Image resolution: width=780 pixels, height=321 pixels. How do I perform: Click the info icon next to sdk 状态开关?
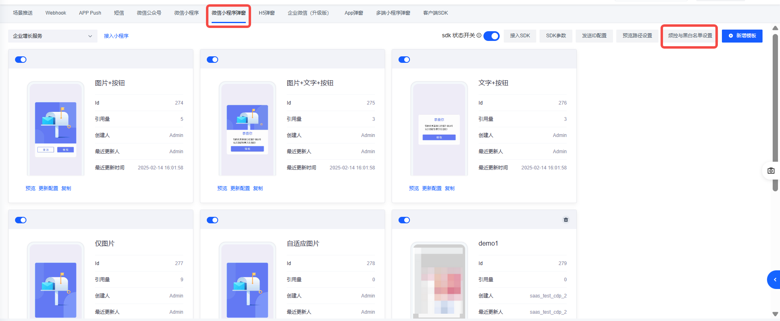[x=479, y=36]
